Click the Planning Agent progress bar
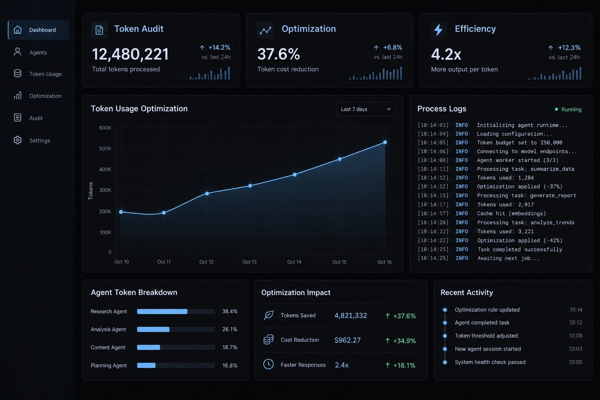This screenshot has height=400, width=600. click(x=176, y=365)
